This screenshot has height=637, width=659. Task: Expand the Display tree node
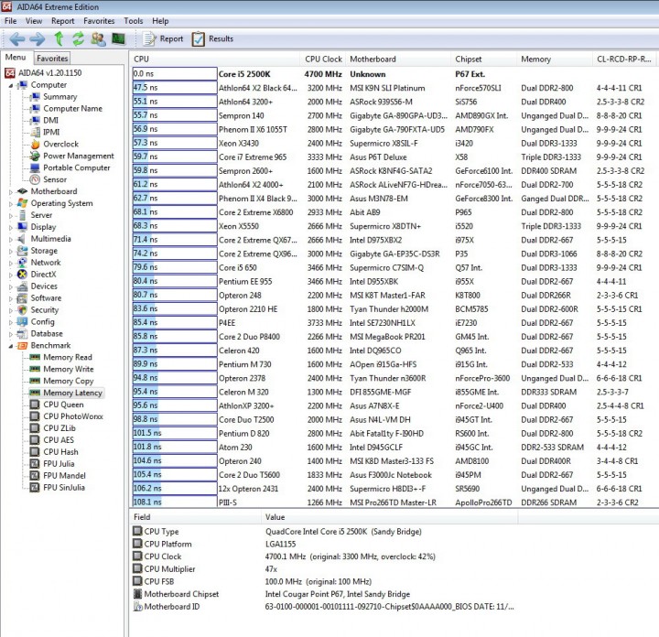[x=11, y=227]
